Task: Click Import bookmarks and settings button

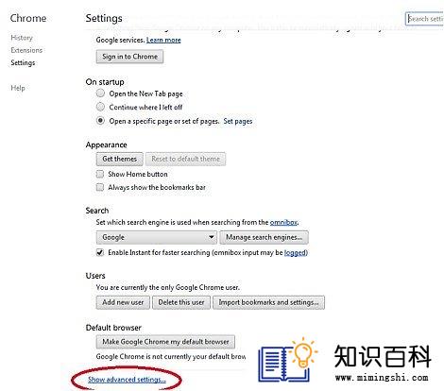Action: [268, 302]
